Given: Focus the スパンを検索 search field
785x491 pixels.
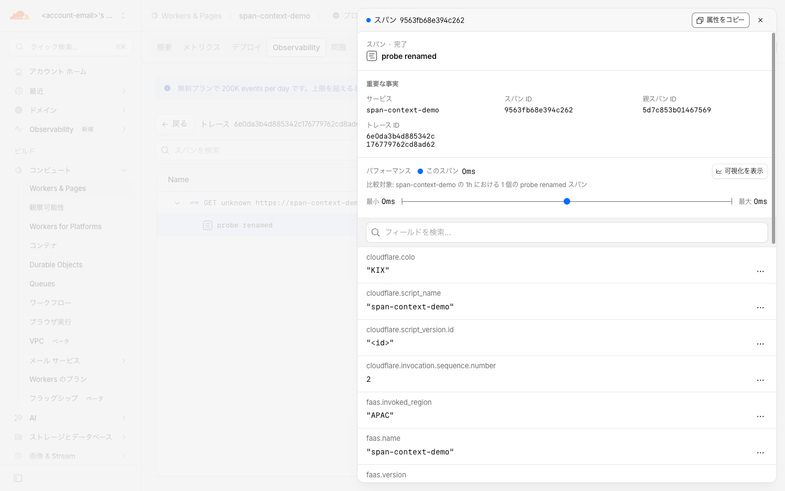Looking at the screenshot, I should click(256, 150).
